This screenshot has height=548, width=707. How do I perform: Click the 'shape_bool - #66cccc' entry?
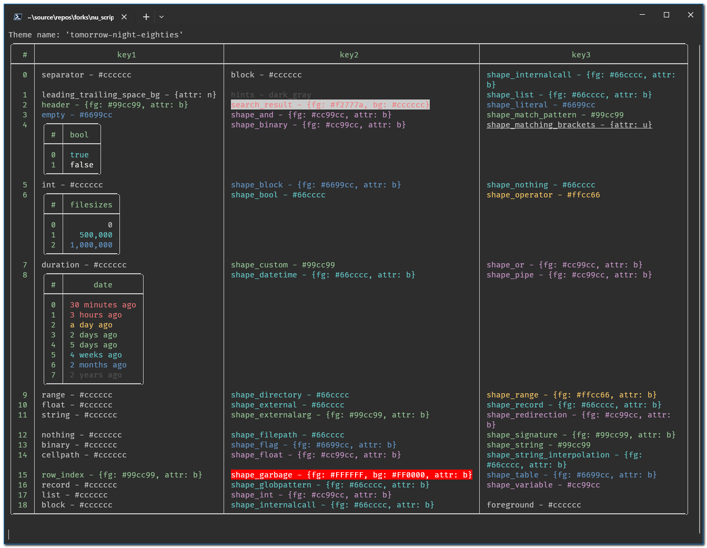[x=278, y=195]
